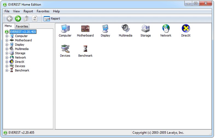Image resolution: width=215 pixels, height=138 pixels.
Task: Open the Computer icon in right pane
Action: 65,28
